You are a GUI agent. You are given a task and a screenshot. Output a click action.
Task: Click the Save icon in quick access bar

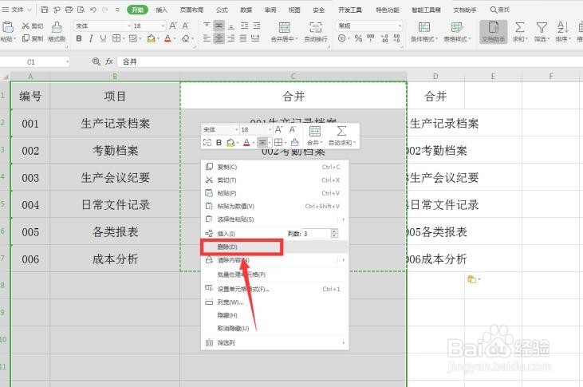coord(44,10)
